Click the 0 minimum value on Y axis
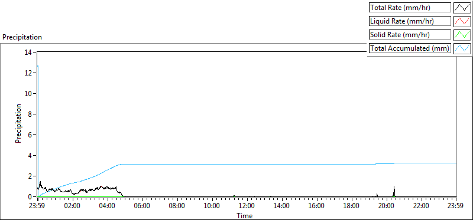The image size is (473, 220). click(x=31, y=197)
